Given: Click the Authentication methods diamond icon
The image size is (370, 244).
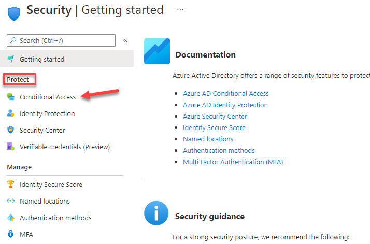Looking at the screenshot, I should [10, 218].
